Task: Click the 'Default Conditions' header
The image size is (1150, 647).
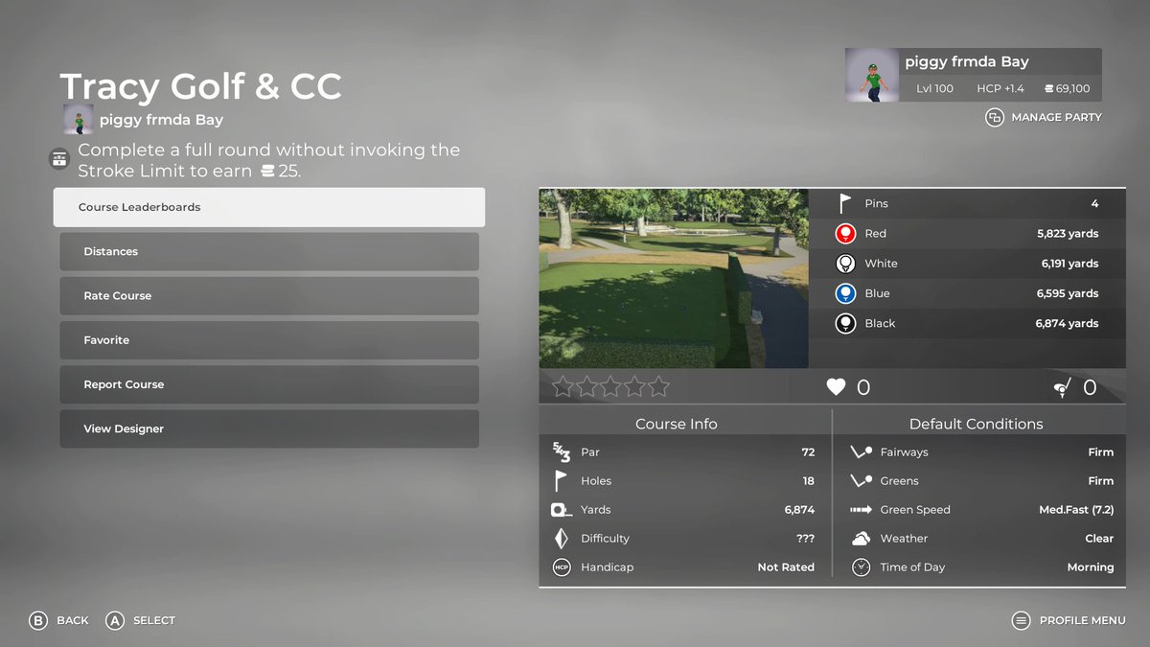Action: click(x=977, y=424)
